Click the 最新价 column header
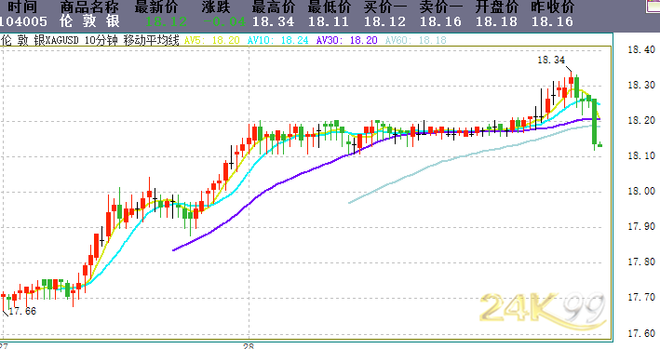The width and height of the screenshot is (660, 349). 156,7
